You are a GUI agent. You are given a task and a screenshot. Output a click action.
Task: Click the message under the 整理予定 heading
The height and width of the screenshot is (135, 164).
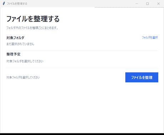(x=25, y=61)
